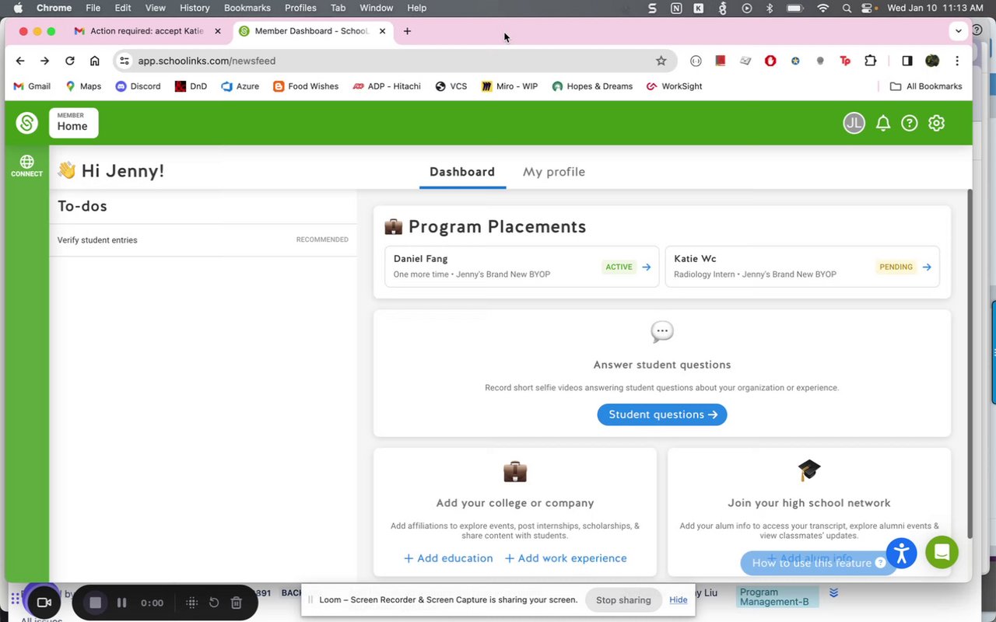The image size is (996, 622).
Task: View site information icon in address bar
Action: (124, 61)
